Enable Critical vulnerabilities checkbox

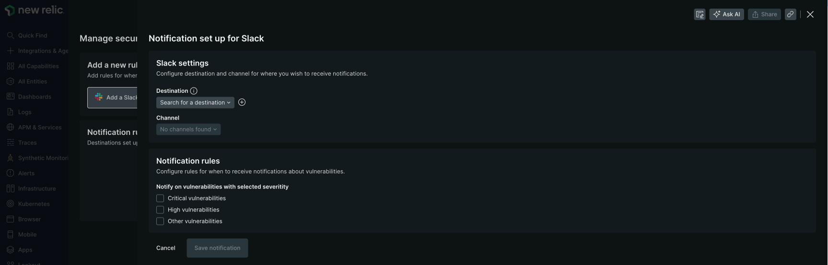[160, 198]
